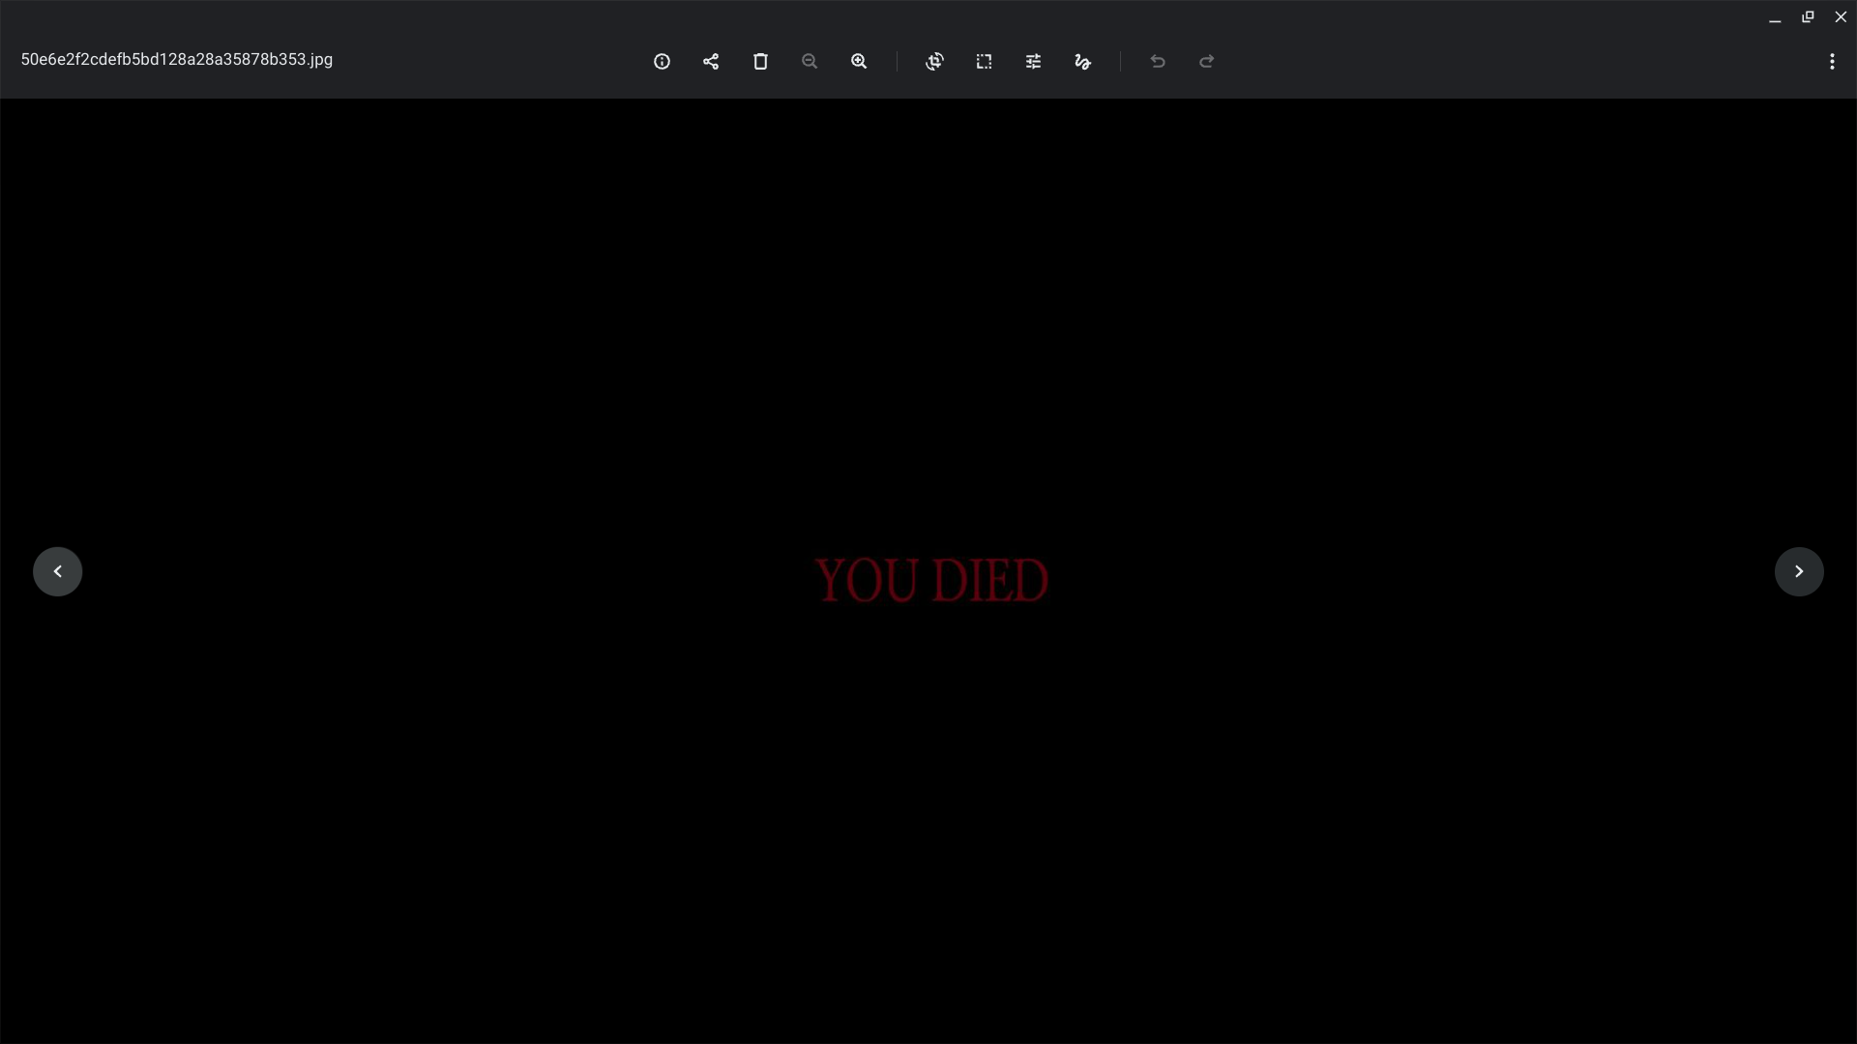Restore down the Gallery window
This screenshot has width=1857, height=1044.
[x=1808, y=17]
